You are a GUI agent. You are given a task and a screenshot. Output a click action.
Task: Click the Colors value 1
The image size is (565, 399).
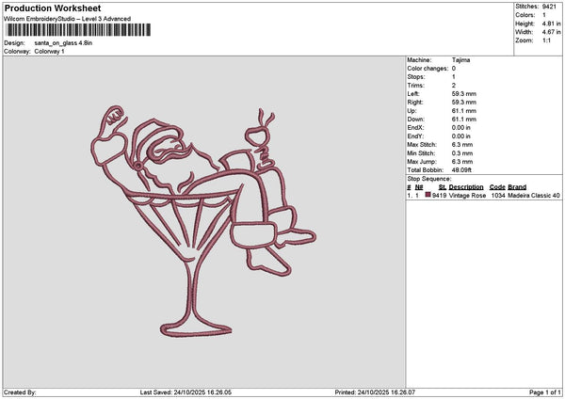coord(544,15)
